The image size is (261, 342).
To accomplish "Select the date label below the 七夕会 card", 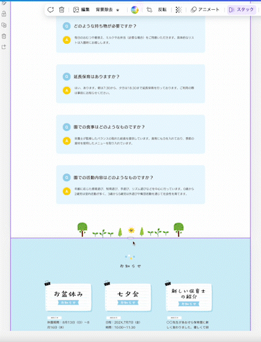I will (x=114, y=318).
